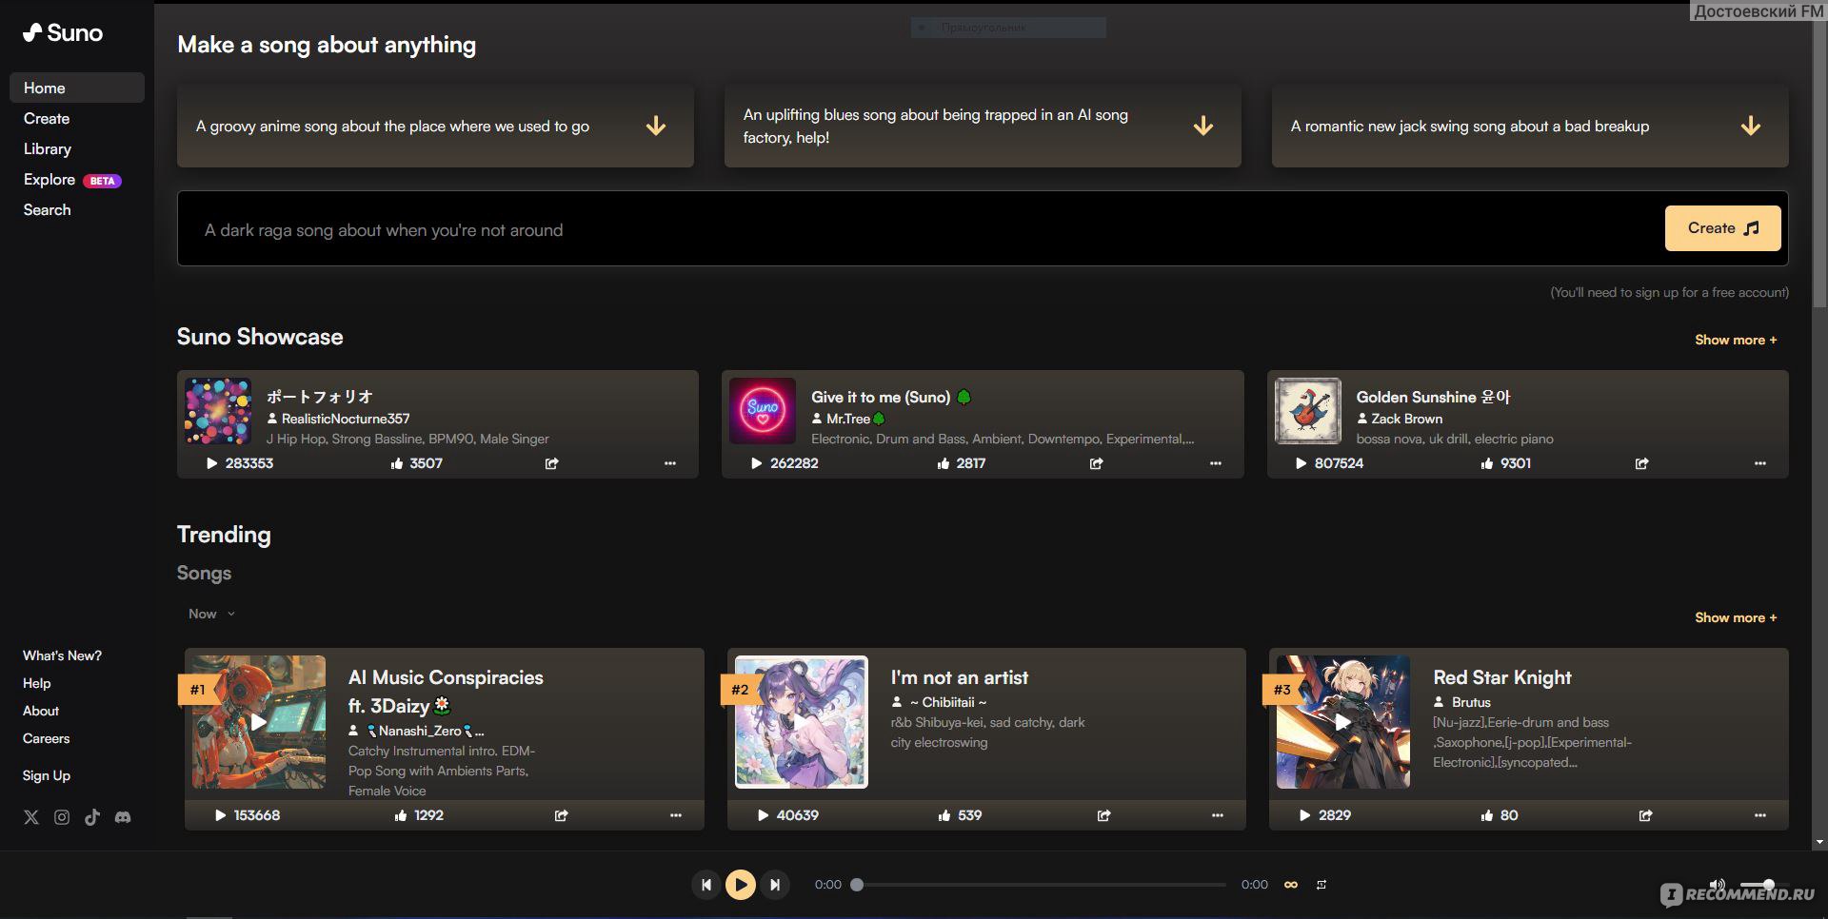Click the playback progress bar
1828x919 pixels.
click(1041, 885)
